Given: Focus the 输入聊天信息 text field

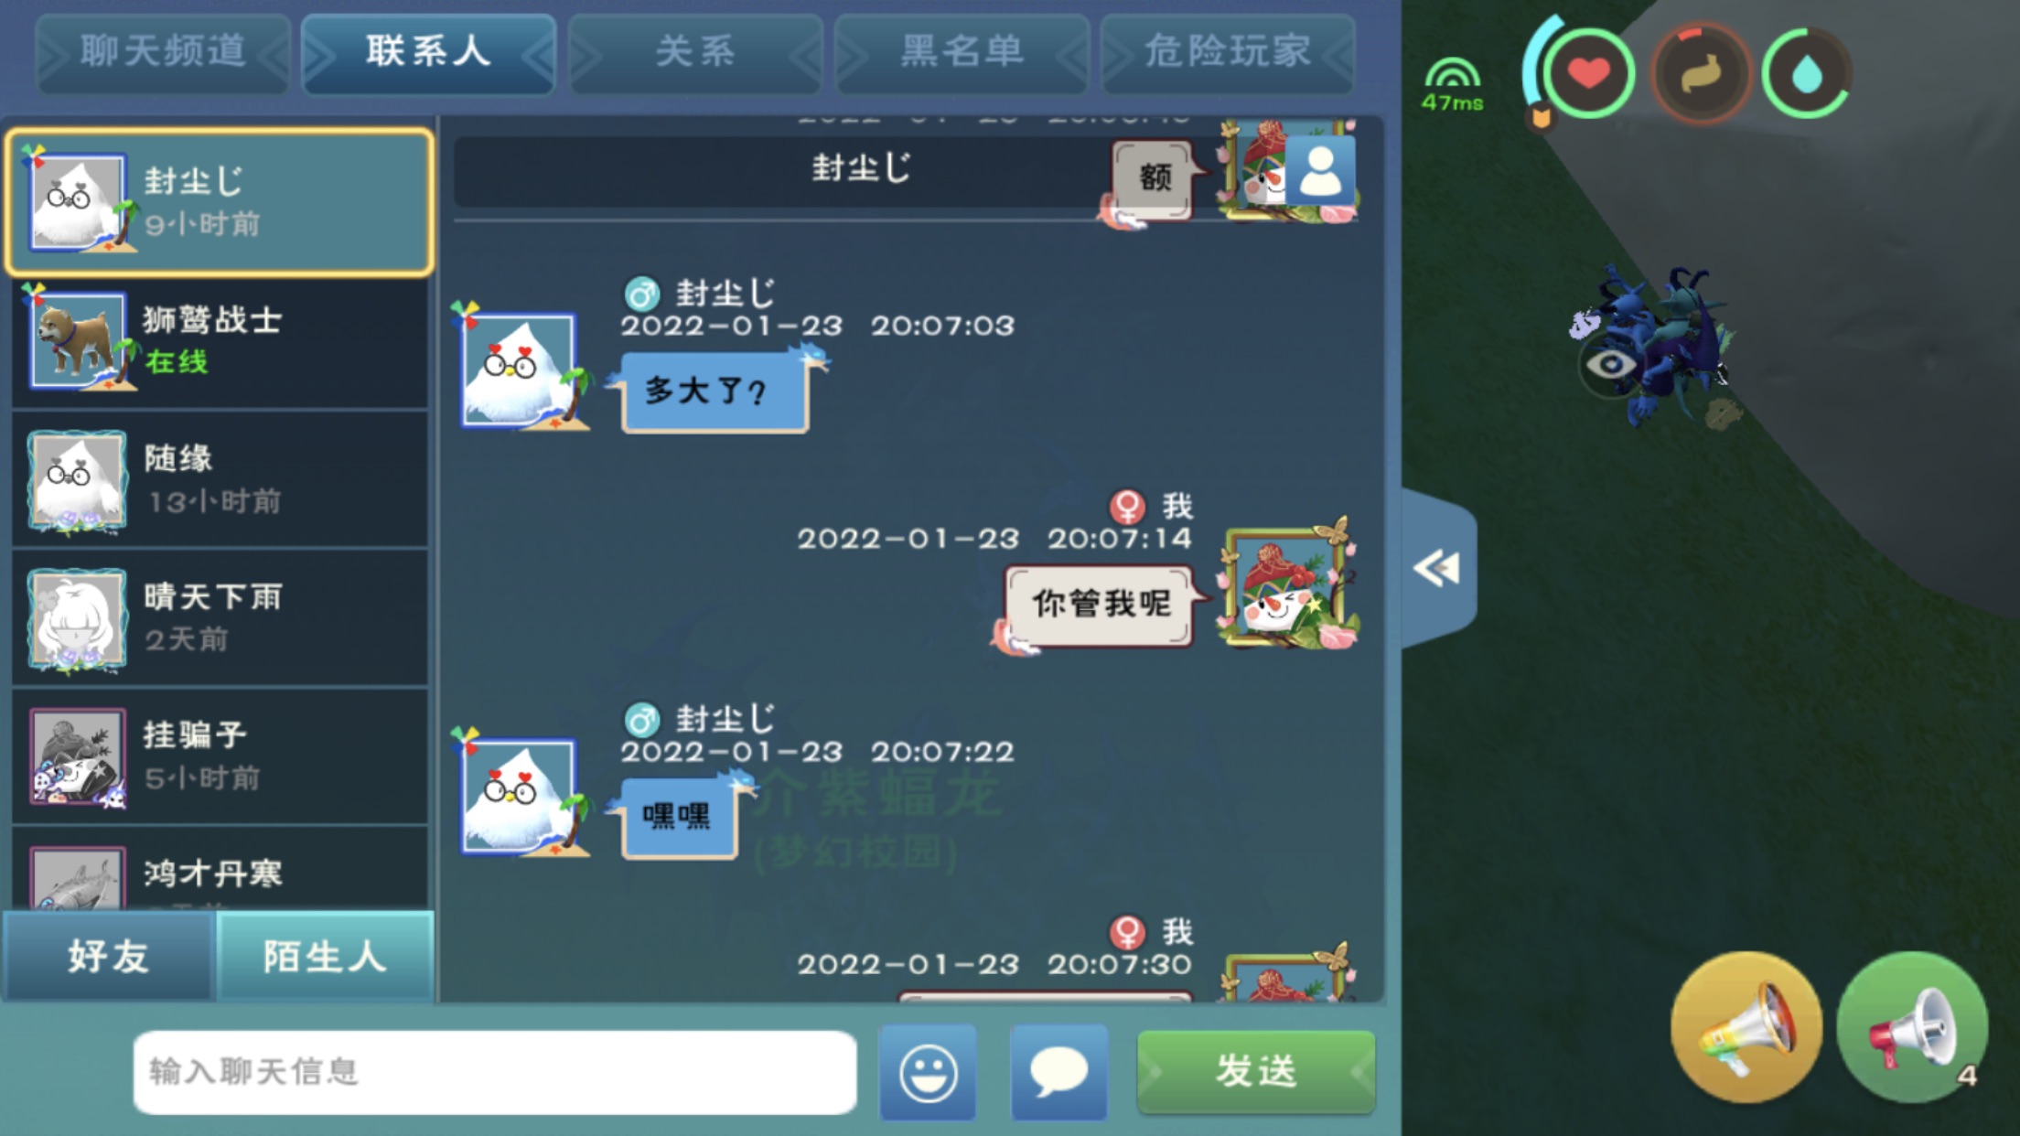Looking at the screenshot, I should 495,1072.
